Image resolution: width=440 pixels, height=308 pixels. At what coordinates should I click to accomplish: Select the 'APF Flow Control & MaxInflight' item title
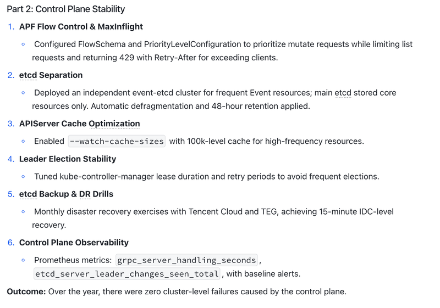point(81,26)
